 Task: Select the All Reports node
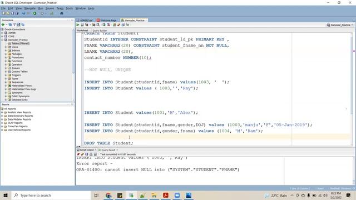point(10,109)
